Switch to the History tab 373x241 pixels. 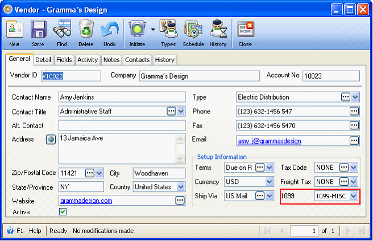(x=165, y=60)
